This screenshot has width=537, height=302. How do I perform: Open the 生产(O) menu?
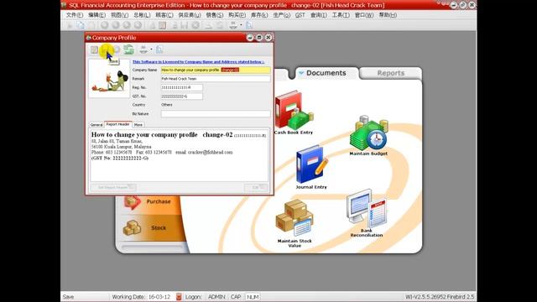pyautogui.click(x=282, y=15)
